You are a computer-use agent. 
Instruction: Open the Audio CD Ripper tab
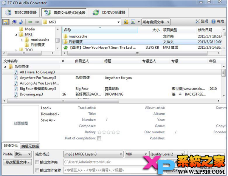[x=20, y=12]
